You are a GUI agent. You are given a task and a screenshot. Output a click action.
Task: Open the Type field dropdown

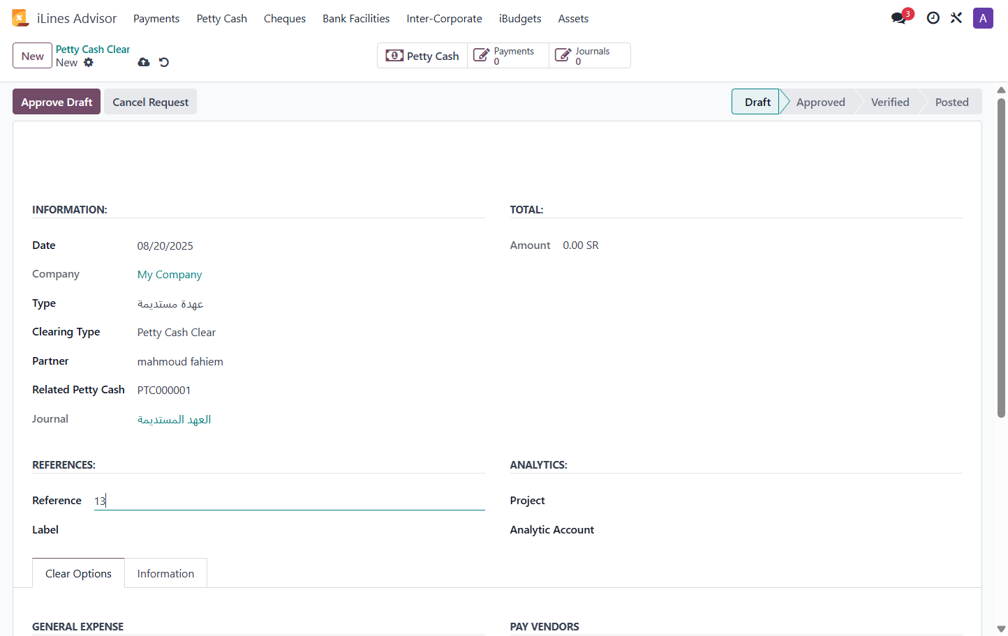click(311, 304)
